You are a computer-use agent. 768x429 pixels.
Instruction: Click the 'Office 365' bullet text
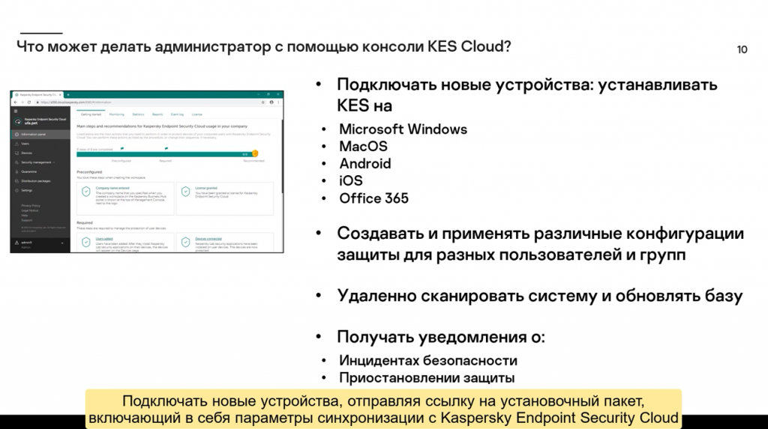pyautogui.click(x=373, y=198)
